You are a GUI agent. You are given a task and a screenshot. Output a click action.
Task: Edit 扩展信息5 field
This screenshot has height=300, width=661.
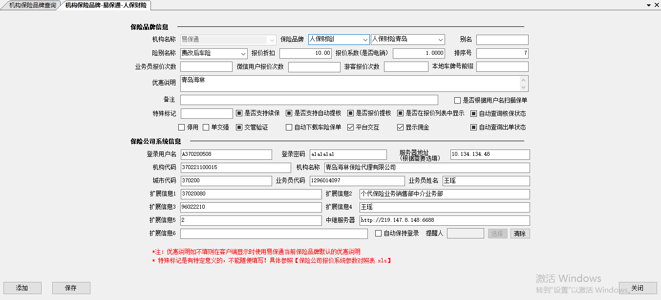251,220
